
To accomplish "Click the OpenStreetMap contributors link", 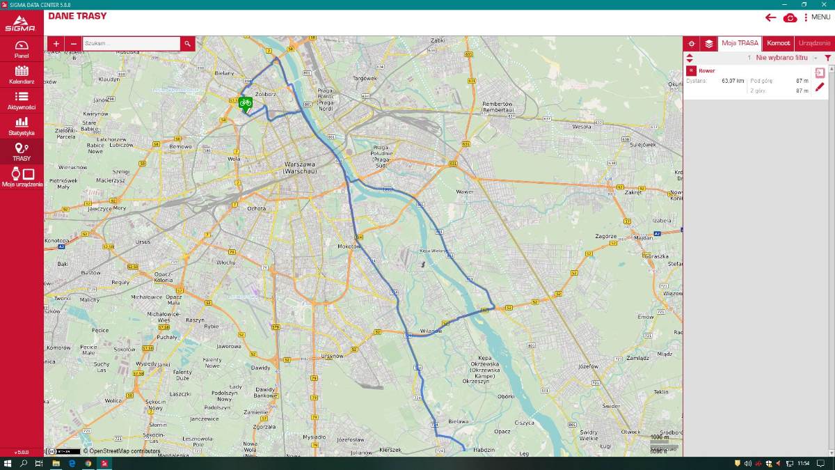I will (x=121, y=451).
